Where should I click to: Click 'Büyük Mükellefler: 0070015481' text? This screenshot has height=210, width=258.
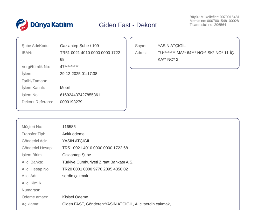coord(214,17)
